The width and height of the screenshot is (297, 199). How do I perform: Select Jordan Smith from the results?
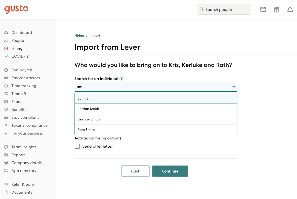coord(156,109)
